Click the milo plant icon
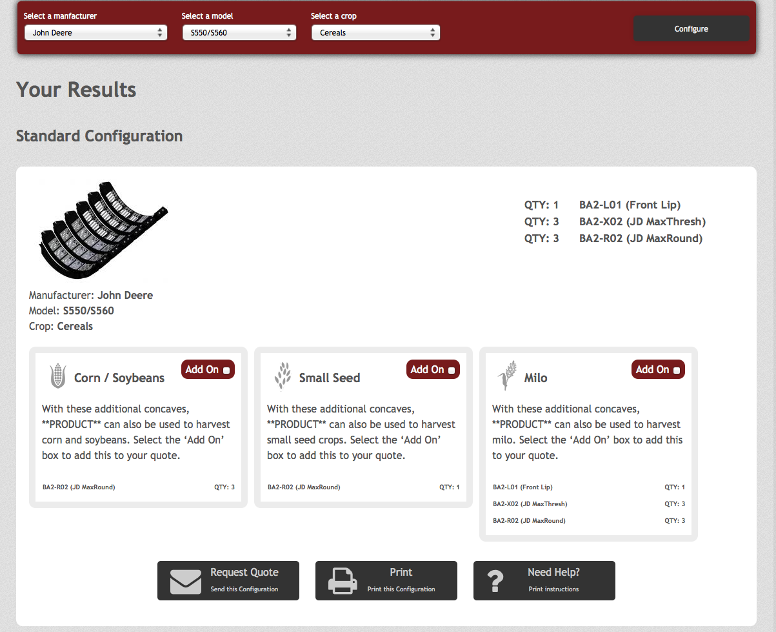This screenshot has height=632, width=776. (x=507, y=376)
